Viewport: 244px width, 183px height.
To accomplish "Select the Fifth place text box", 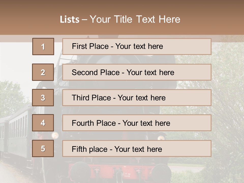I will click(x=137, y=148).
